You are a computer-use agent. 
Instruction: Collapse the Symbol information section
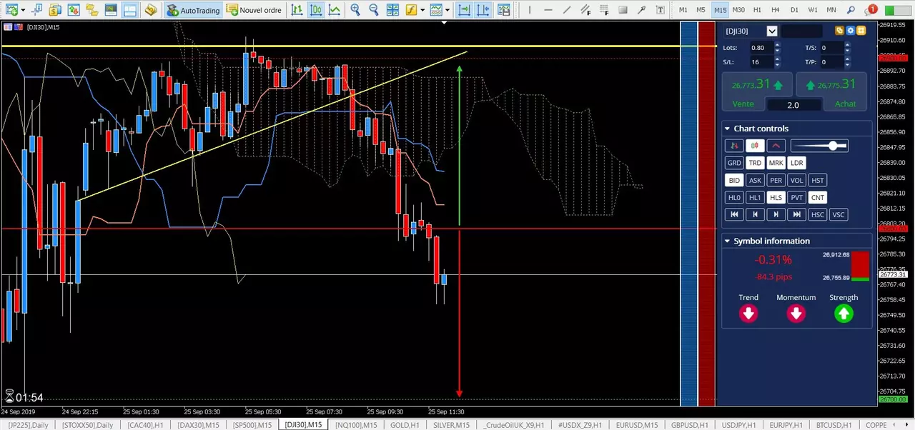(x=727, y=241)
